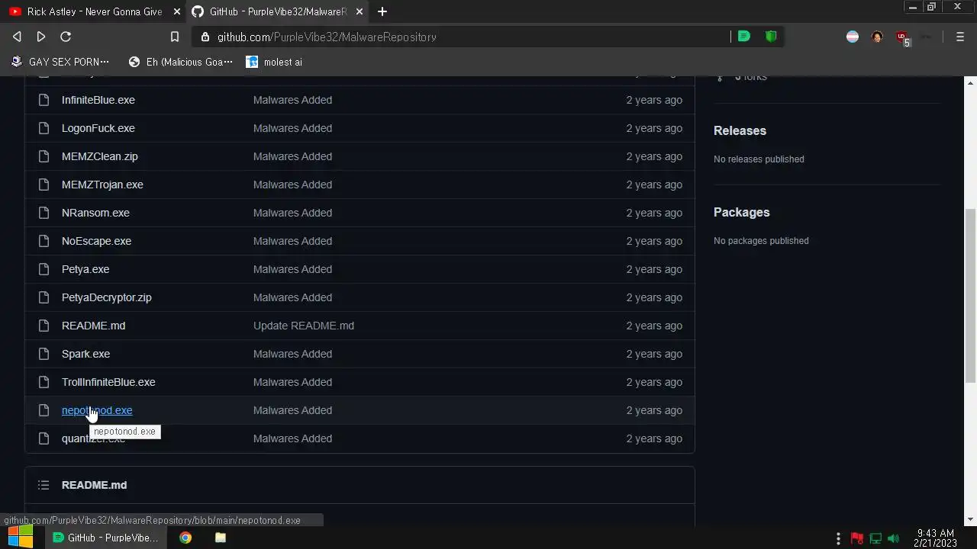The image size is (977, 549).
Task: View site info via the padlock icon
Action: point(205,37)
